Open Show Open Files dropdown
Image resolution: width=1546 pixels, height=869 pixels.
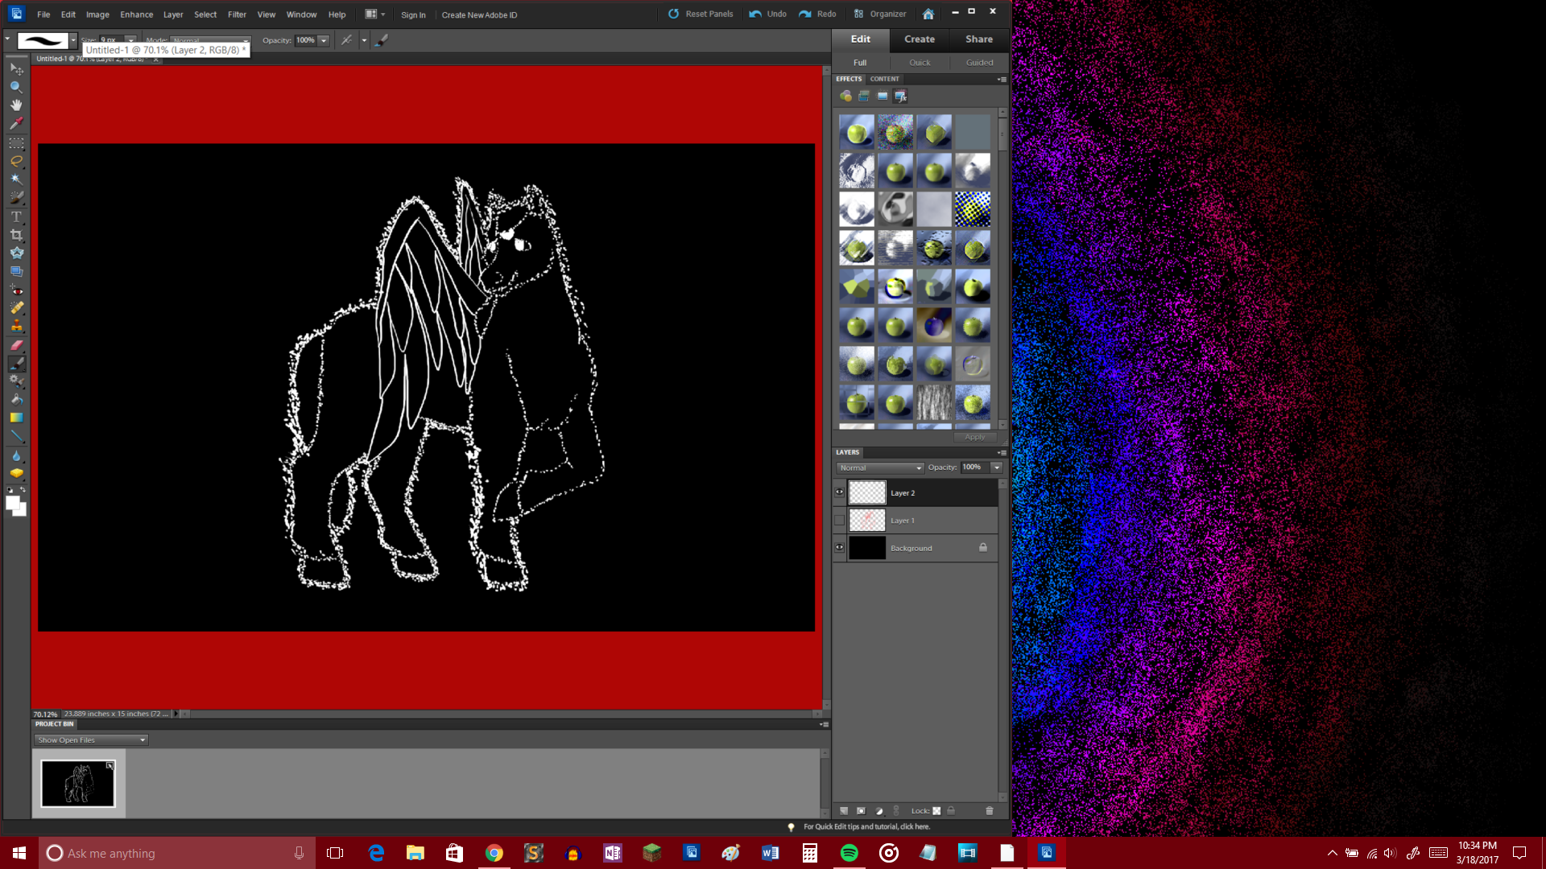(91, 740)
